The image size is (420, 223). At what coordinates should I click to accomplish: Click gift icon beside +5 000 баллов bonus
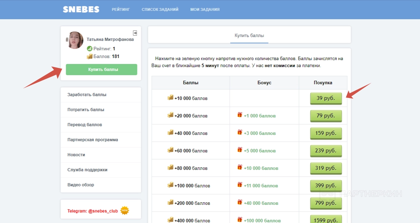240,150
